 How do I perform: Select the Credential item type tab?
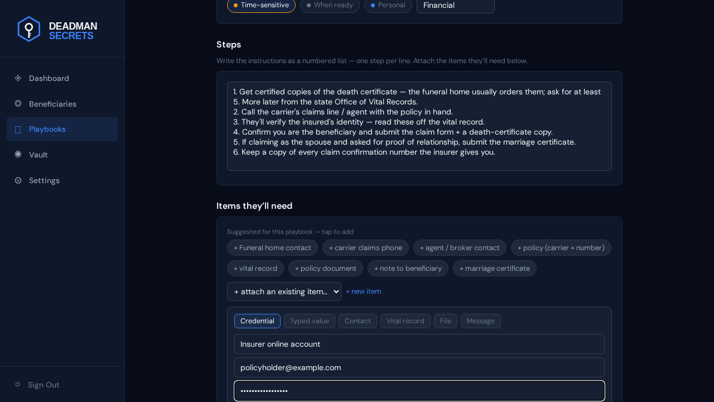(x=257, y=321)
